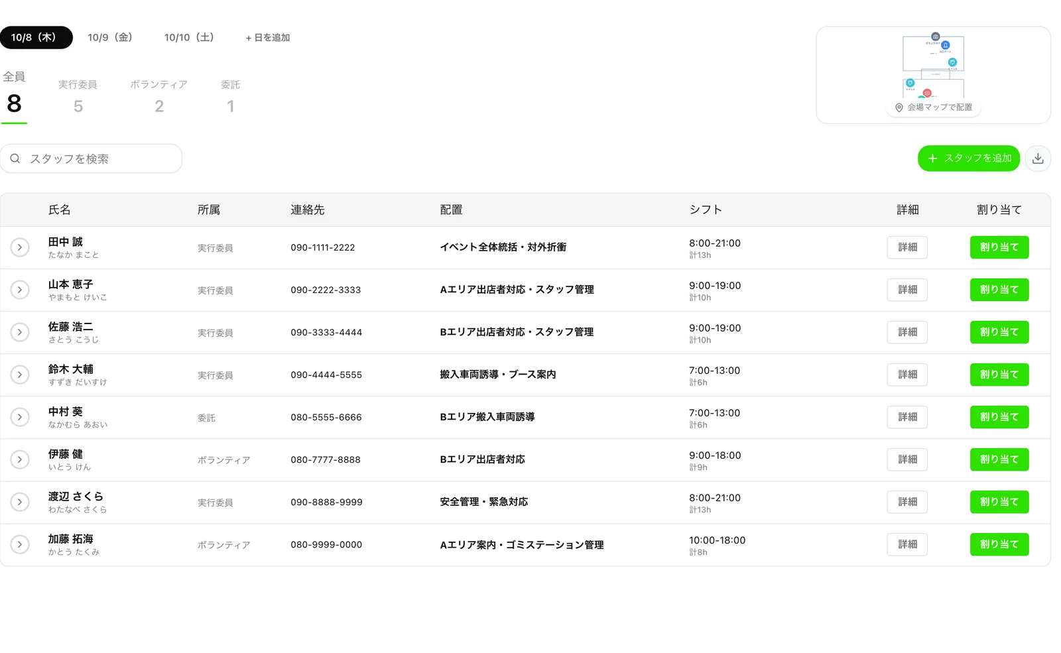Expand the 田中 誠 row
1061x653 pixels.
tap(20, 247)
